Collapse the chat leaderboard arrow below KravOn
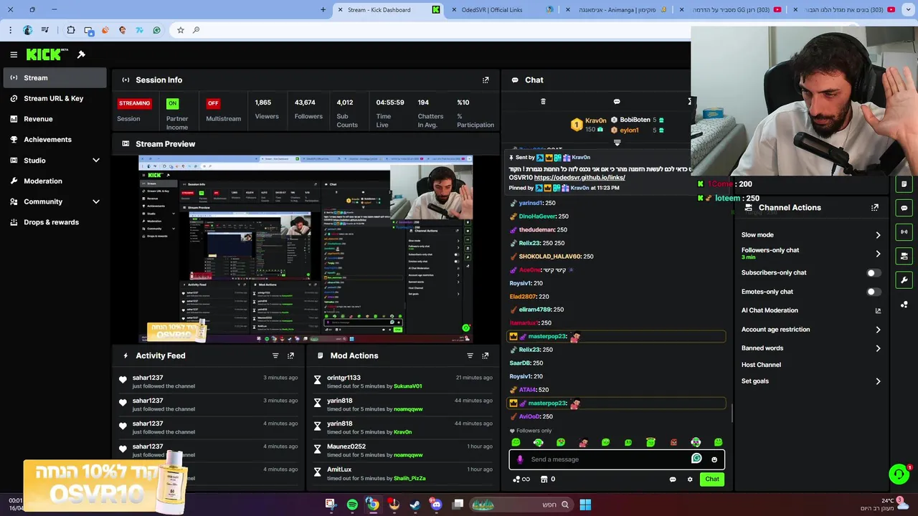This screenshot has height=516, width=918. click(617, 143)
